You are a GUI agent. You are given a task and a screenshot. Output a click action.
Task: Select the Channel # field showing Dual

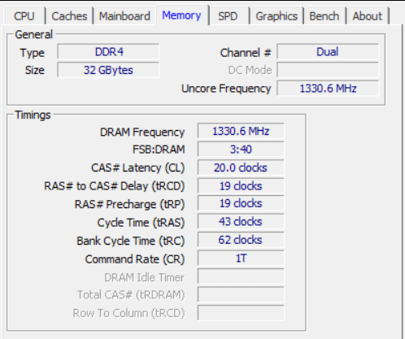click(x=328, y=51)
